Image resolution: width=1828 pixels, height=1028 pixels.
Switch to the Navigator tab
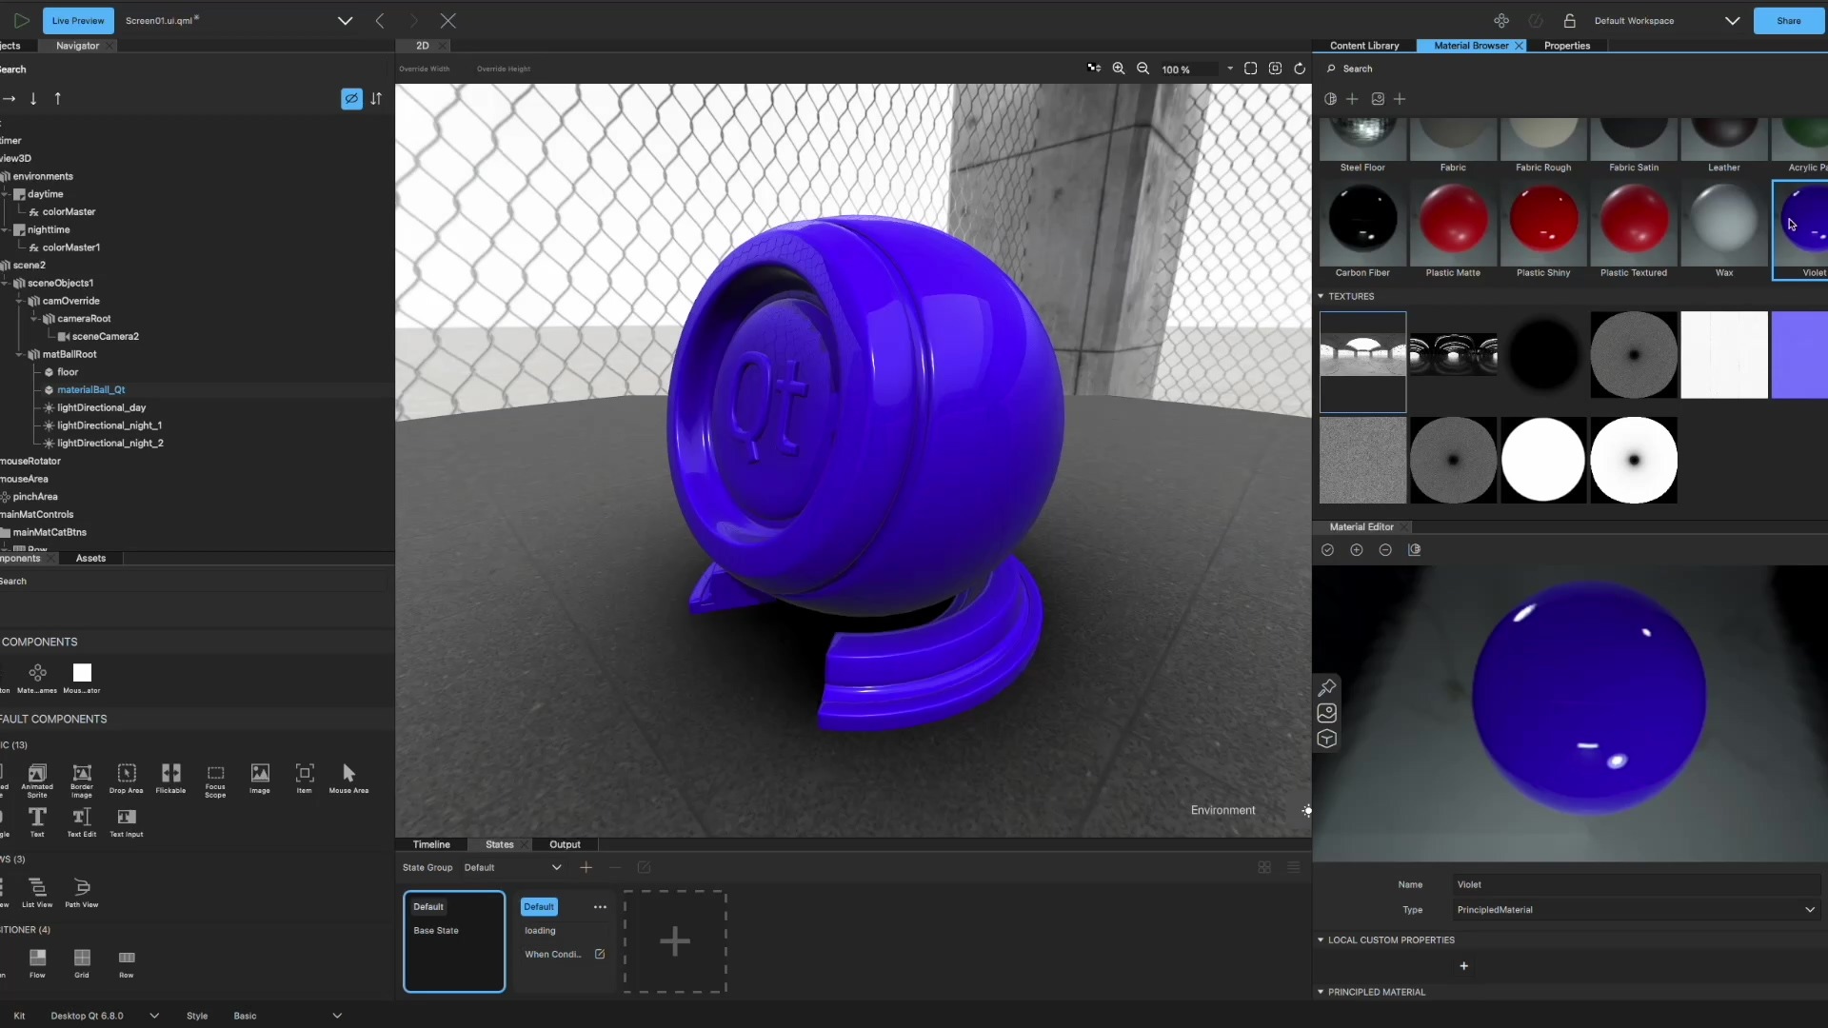point(77,46)
